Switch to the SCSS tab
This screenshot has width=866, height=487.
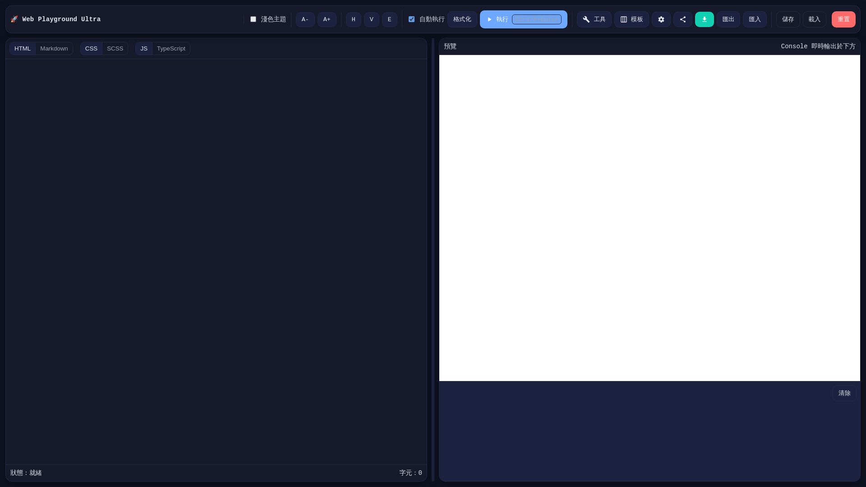pos(115,49)
